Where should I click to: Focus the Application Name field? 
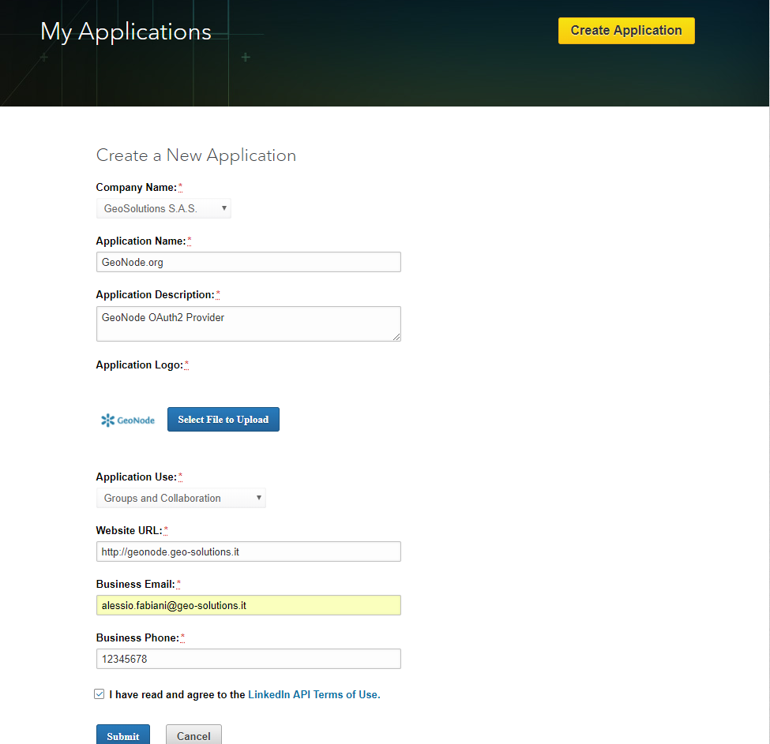tap(249, 262)
